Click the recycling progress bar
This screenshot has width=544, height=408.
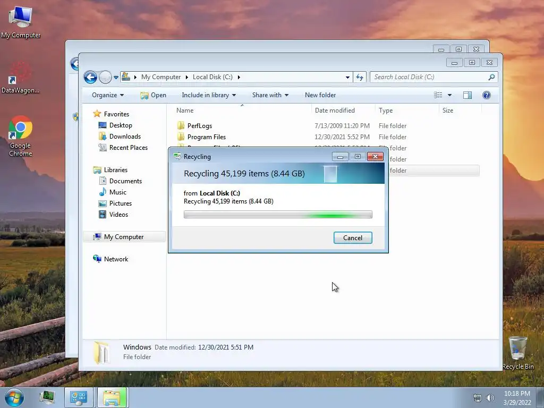coord(278,215)
